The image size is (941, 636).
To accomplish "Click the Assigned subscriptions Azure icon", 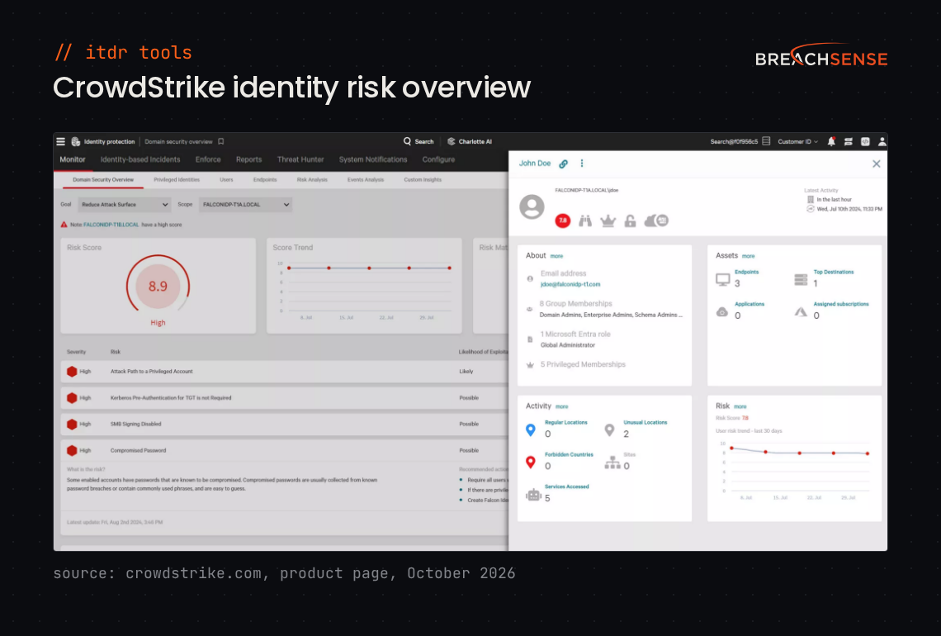I will coord(802,311).
